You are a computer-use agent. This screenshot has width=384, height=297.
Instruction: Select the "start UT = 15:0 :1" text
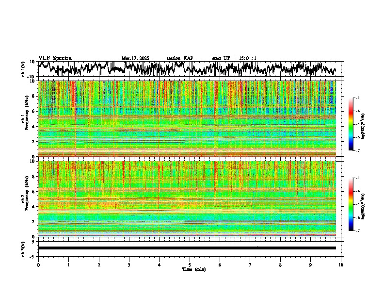(234, 58)
